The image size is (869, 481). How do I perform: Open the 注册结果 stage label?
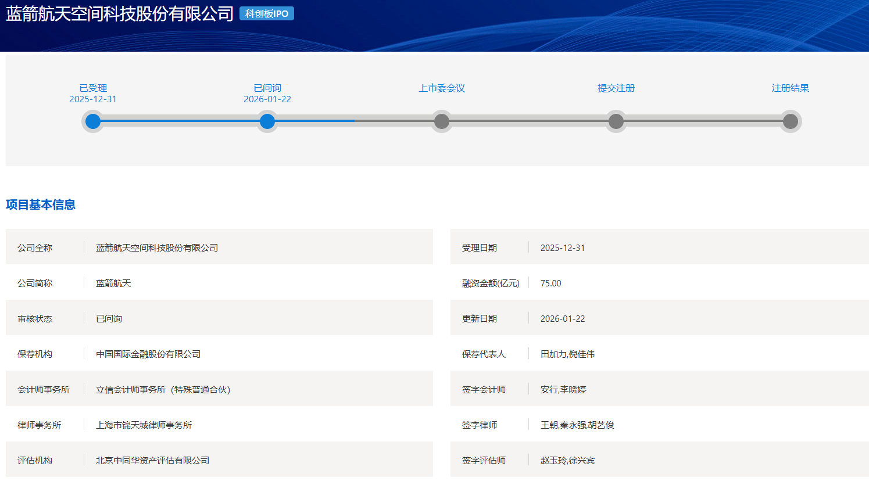pos(791,88)
